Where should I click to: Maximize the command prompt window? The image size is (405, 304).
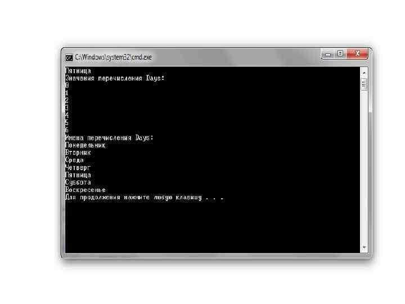point(340,54)
